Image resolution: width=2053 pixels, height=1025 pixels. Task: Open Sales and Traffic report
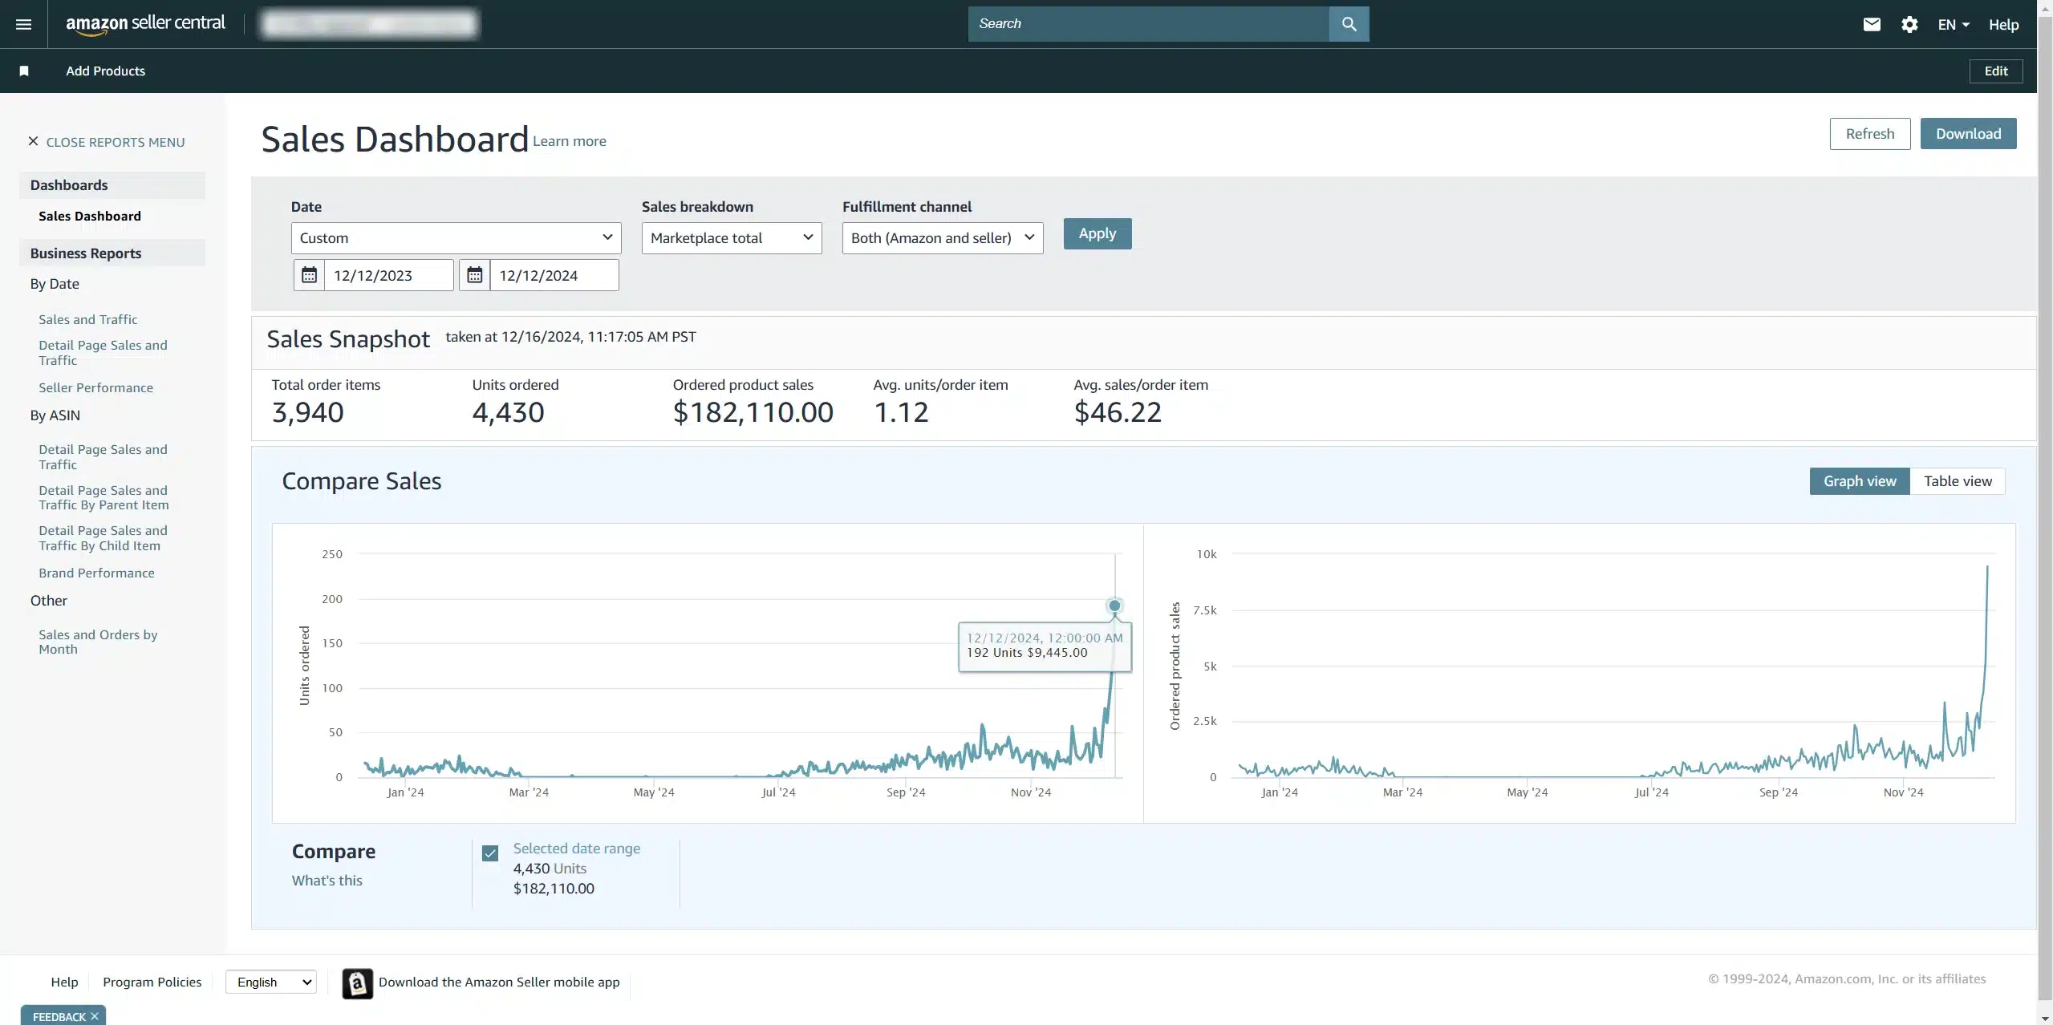[x=88, y=319]
